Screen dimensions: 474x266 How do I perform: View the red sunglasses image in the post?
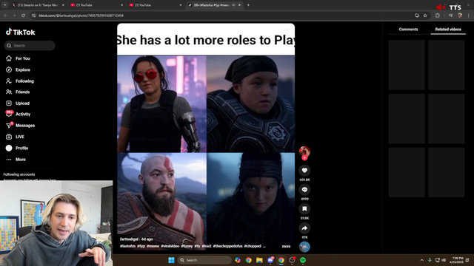[162, 104]
